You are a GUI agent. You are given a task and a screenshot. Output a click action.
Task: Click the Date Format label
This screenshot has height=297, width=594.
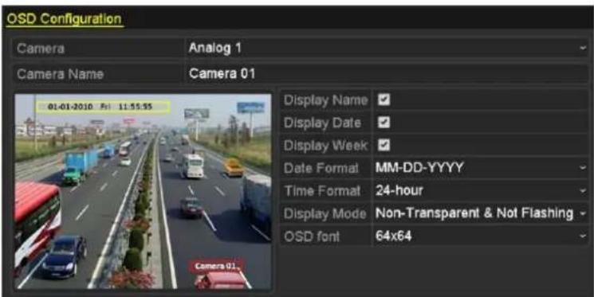coord(321,168)
